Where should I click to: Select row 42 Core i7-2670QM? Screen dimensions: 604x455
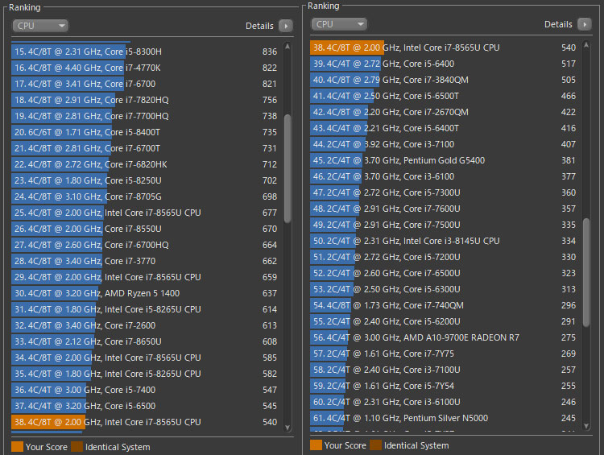pos(445,112)
